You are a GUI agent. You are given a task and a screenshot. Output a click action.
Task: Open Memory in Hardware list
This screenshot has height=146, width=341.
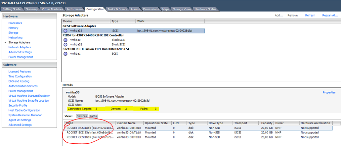[x=13, y=28]
